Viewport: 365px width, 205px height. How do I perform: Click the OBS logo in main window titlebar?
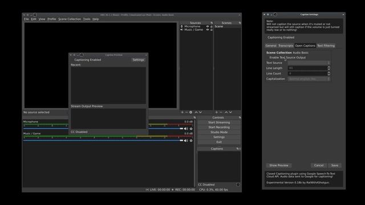click(x=35, y=15)
